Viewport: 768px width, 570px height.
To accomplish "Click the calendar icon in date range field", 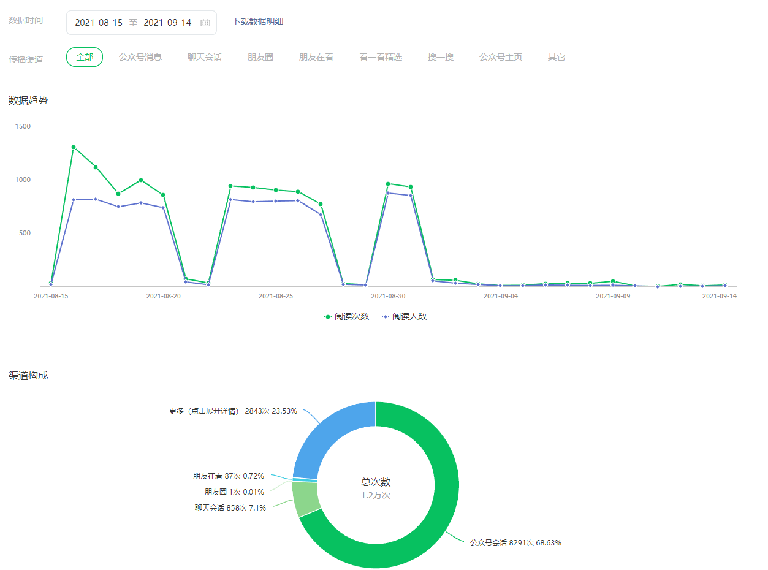I will coord(205,23).
